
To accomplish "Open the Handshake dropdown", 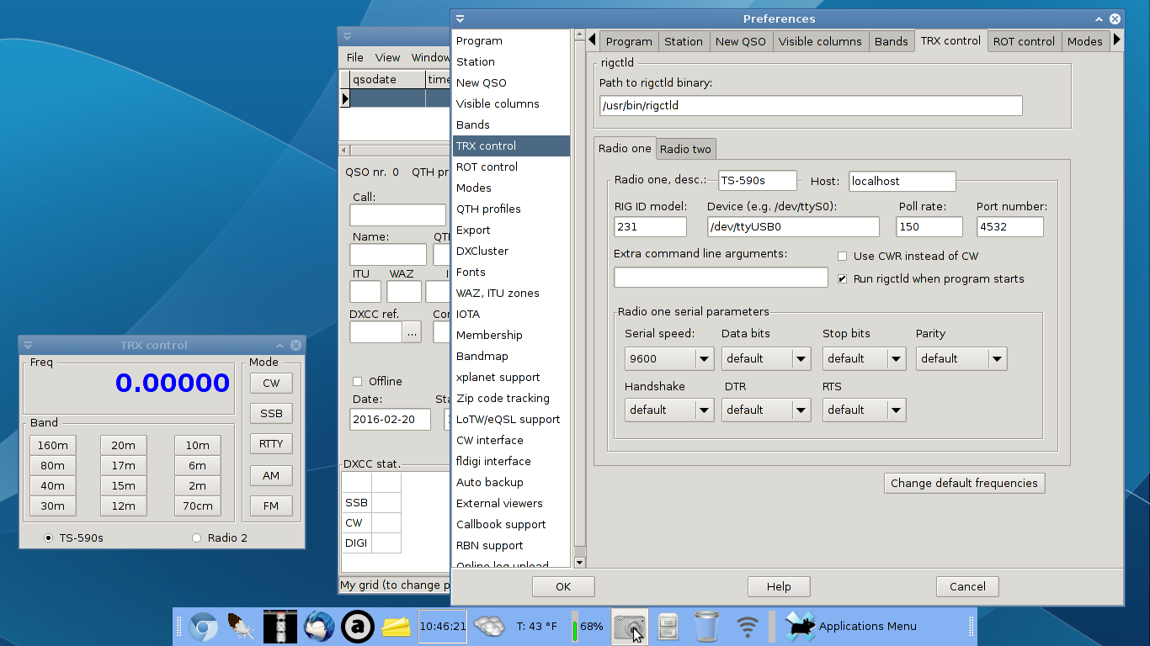I will pyautogui.click(x=669, y=410).
